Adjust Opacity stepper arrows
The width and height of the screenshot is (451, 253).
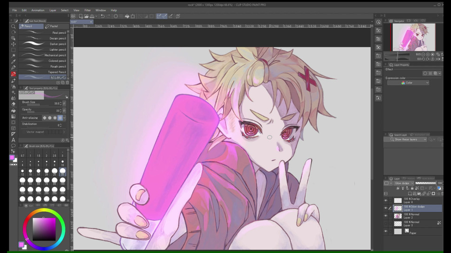click(x=61, y=111)
